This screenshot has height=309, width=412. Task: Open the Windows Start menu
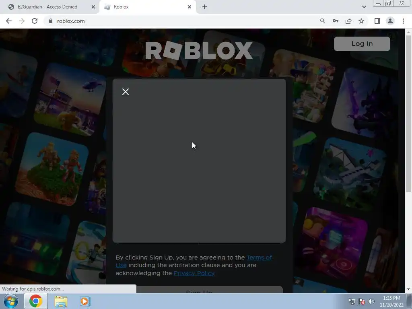[x=11, y=301]
